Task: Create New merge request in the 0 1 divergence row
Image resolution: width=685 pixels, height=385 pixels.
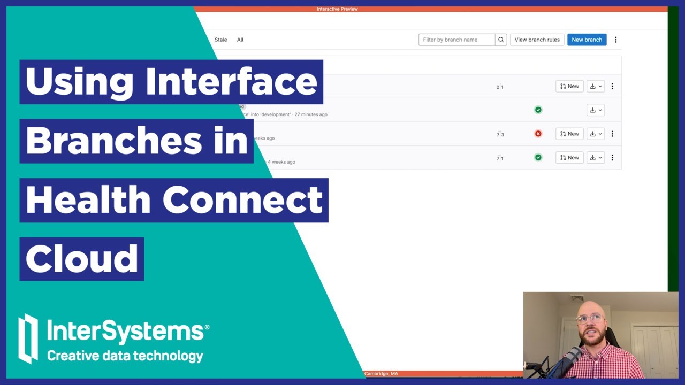Action: click(x=569, y=86)
